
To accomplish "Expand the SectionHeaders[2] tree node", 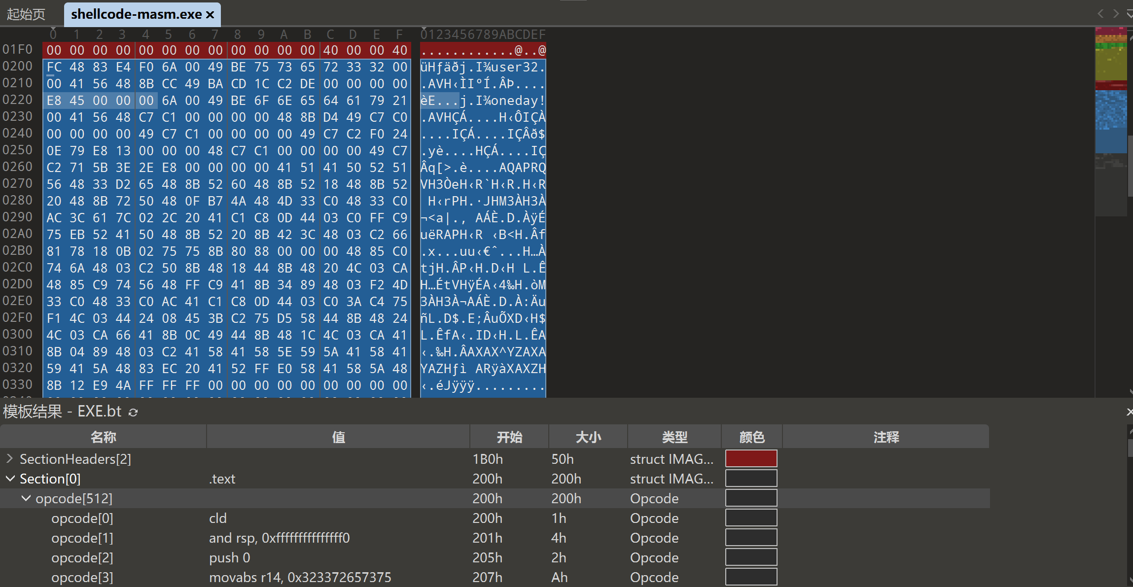I will tap(9, 459).
